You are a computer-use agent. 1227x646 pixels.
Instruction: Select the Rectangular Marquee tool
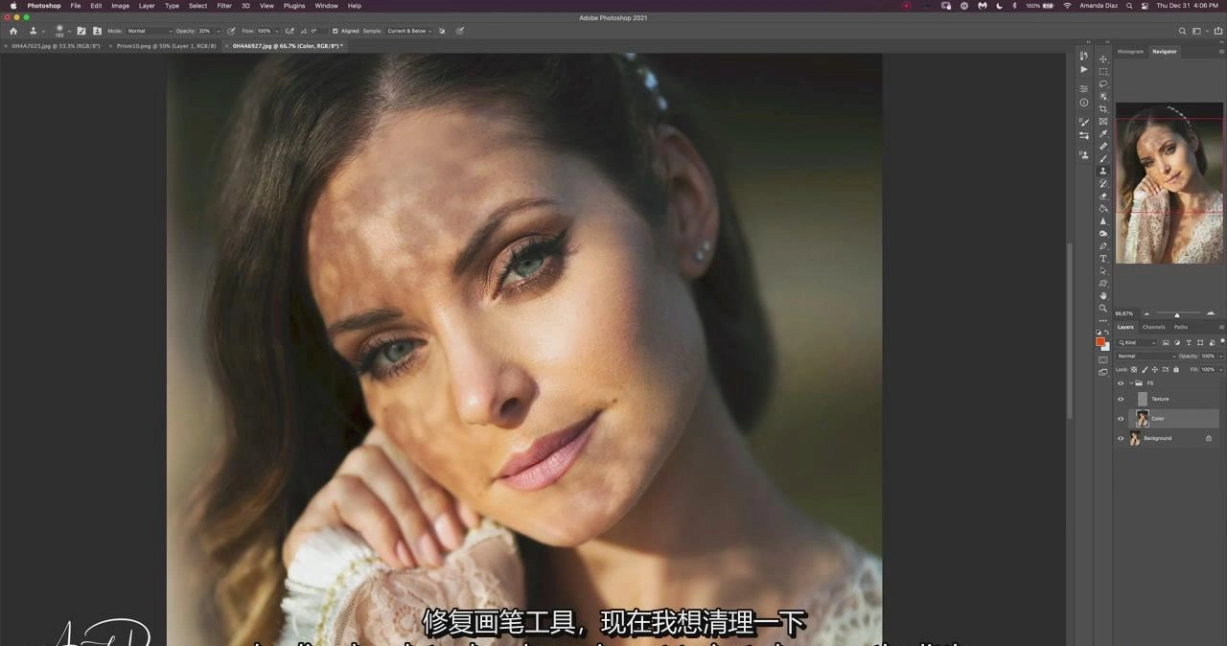tap(1103, 71)
